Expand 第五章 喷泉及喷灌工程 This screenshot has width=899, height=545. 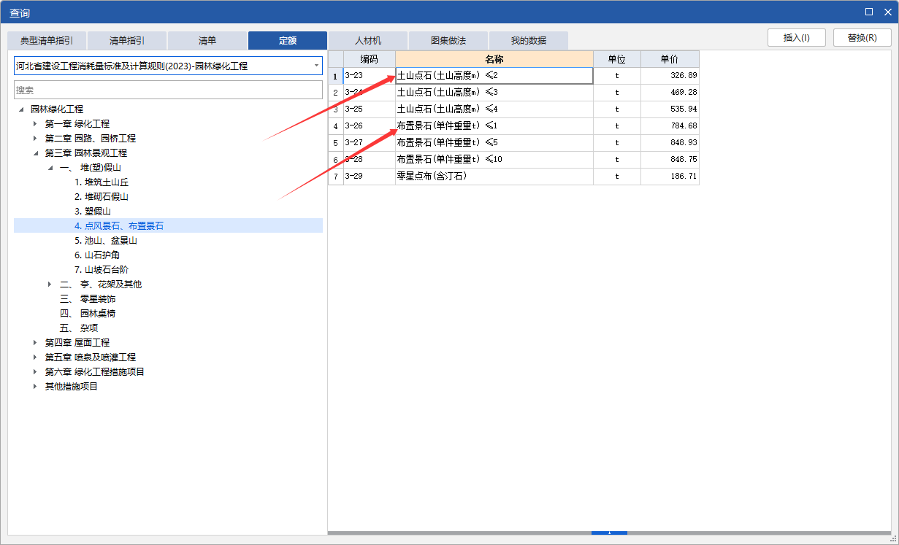point(34,357)
